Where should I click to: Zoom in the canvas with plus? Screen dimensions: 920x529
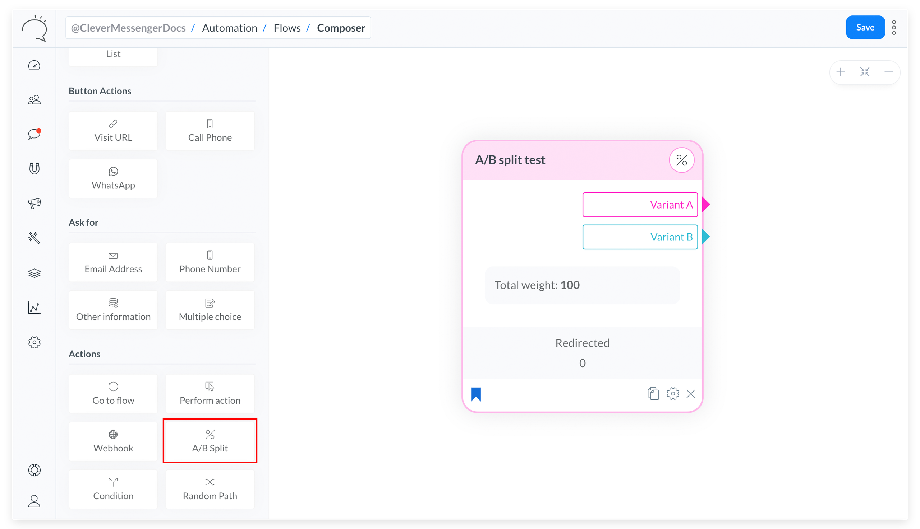point(840,72)
